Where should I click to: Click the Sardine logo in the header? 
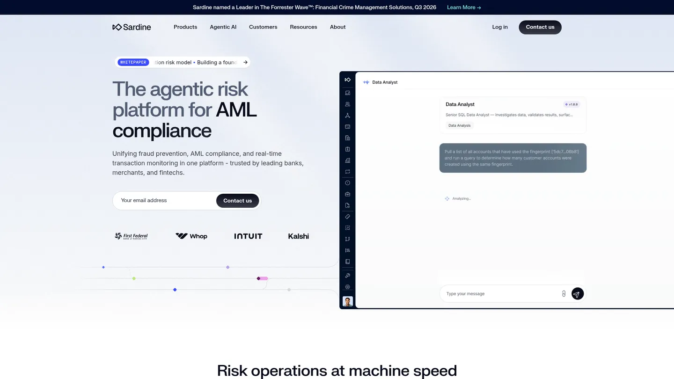click(132, 27)
